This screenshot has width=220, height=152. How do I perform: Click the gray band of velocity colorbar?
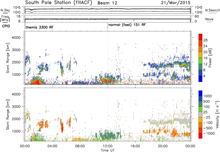[x=200, y=114]
